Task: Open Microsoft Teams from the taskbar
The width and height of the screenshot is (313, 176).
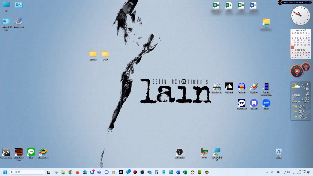Action: (99, 172)
